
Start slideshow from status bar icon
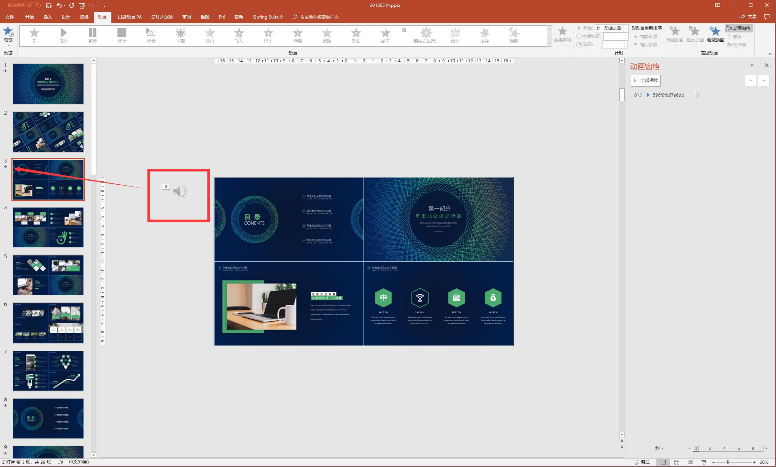click(x=704, y=462)
